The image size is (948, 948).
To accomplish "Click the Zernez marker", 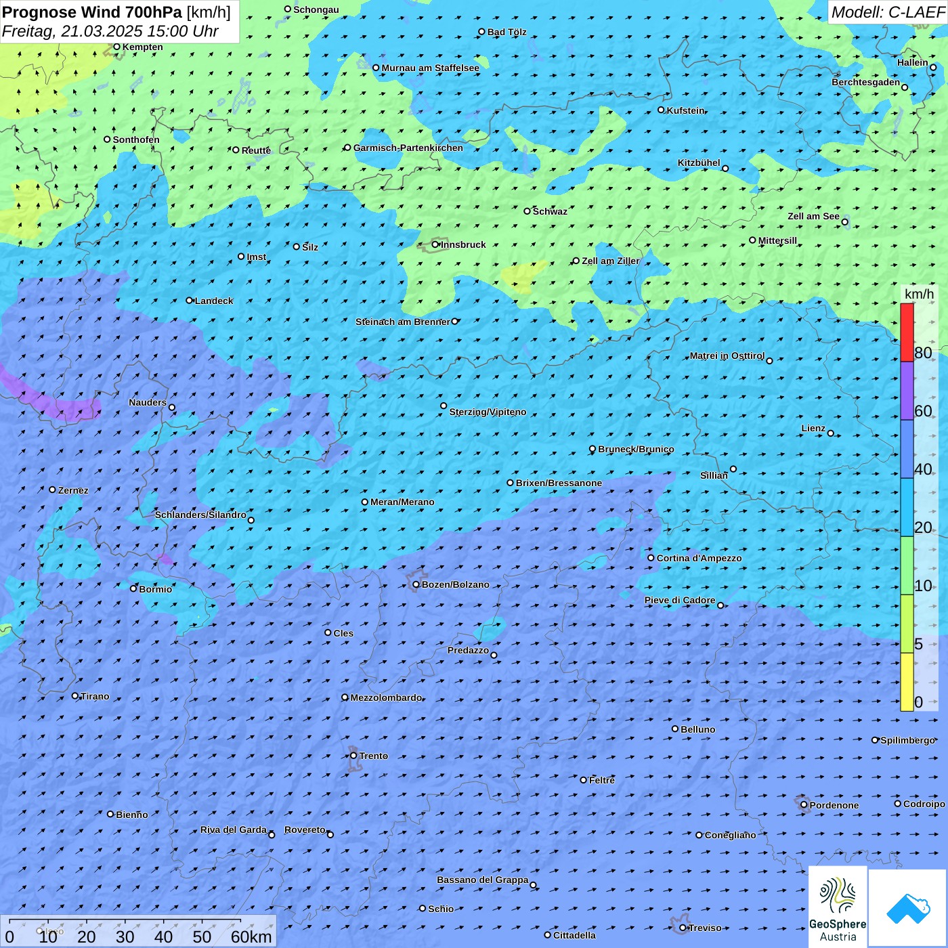I will [x=53, y=490].
